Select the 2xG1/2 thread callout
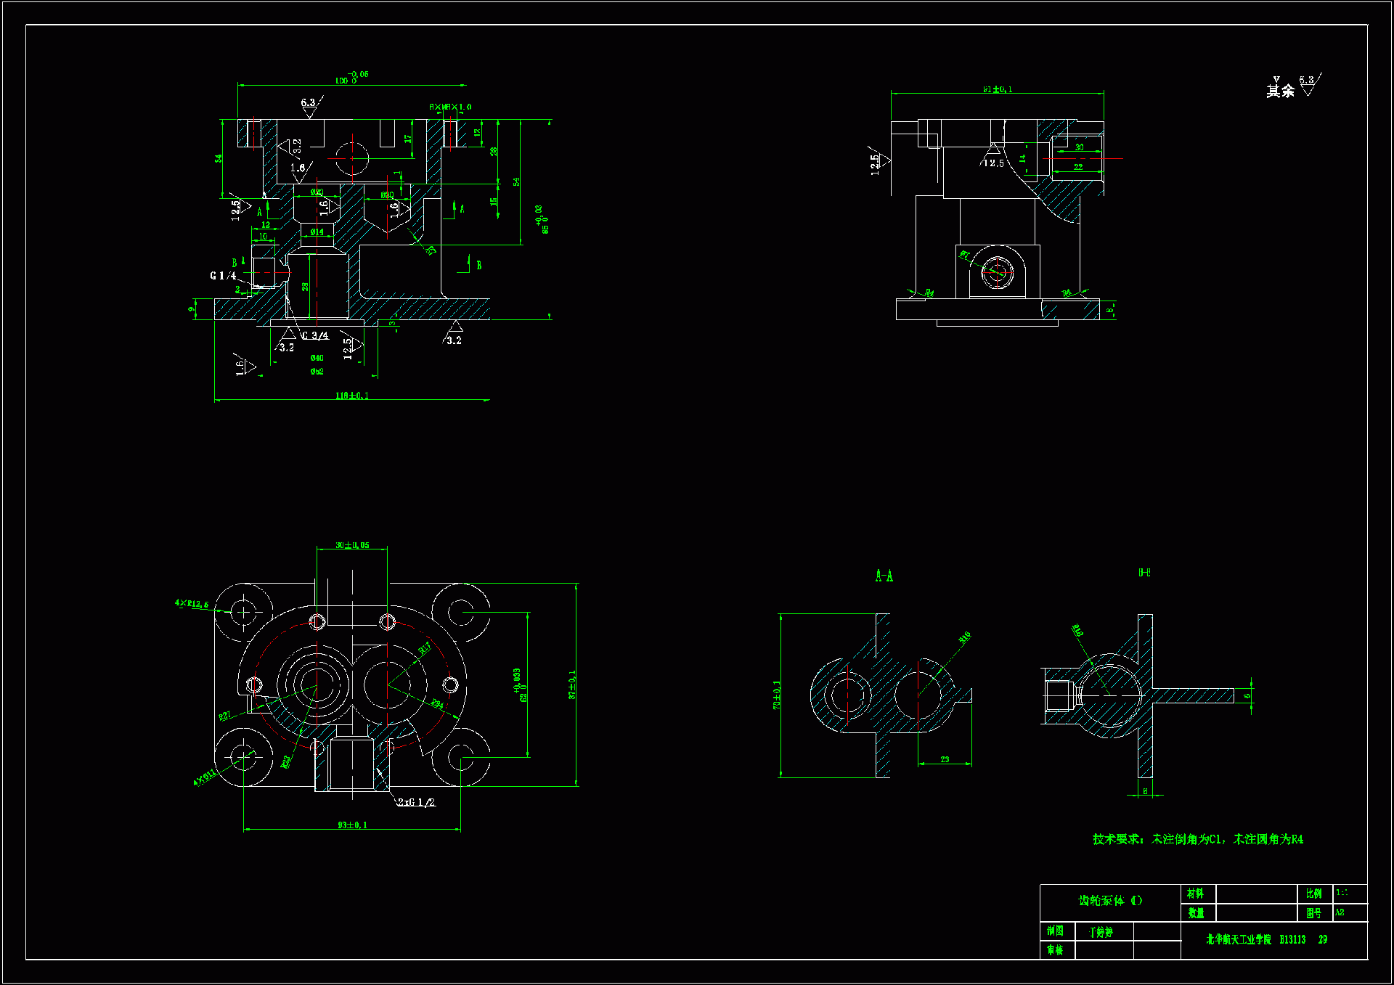The image size is (1394, 985). coord(416,802)
